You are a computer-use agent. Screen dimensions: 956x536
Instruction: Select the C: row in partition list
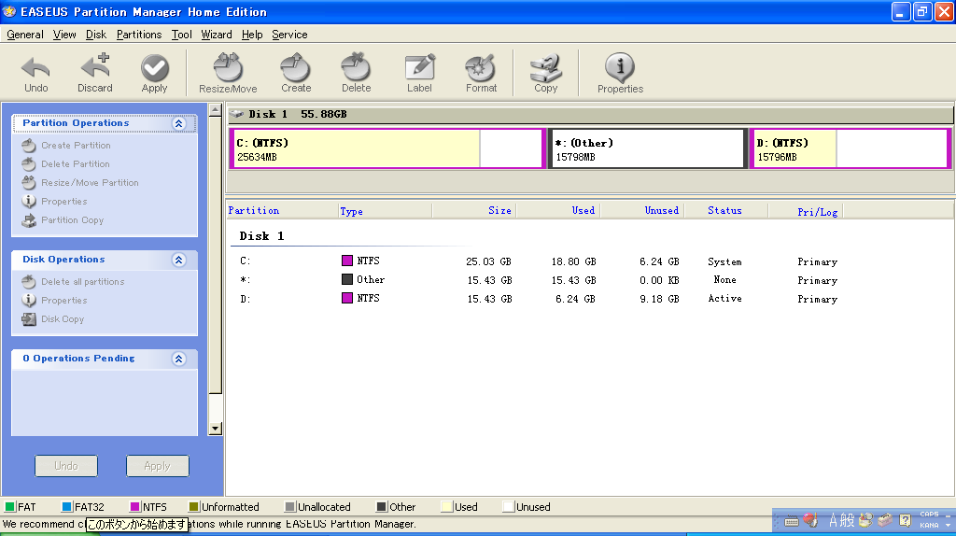point(539,261)
